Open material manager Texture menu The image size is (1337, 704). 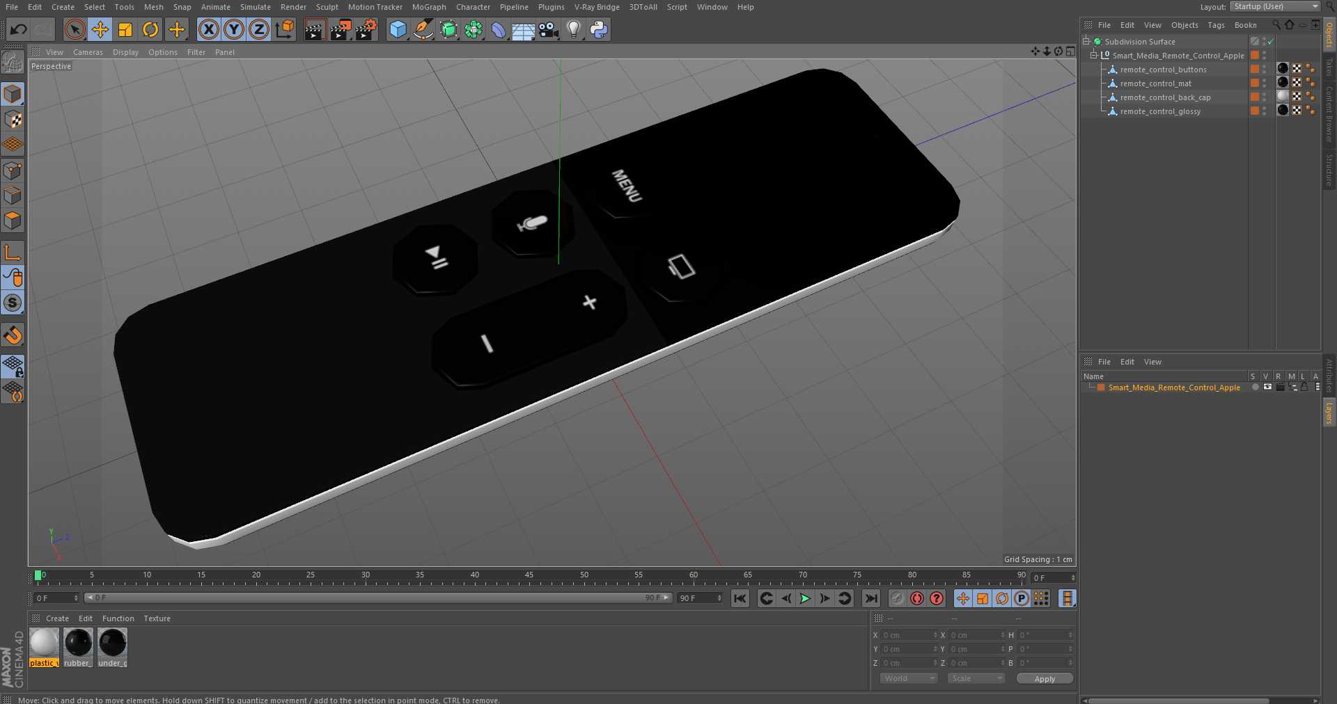point(157,618)
